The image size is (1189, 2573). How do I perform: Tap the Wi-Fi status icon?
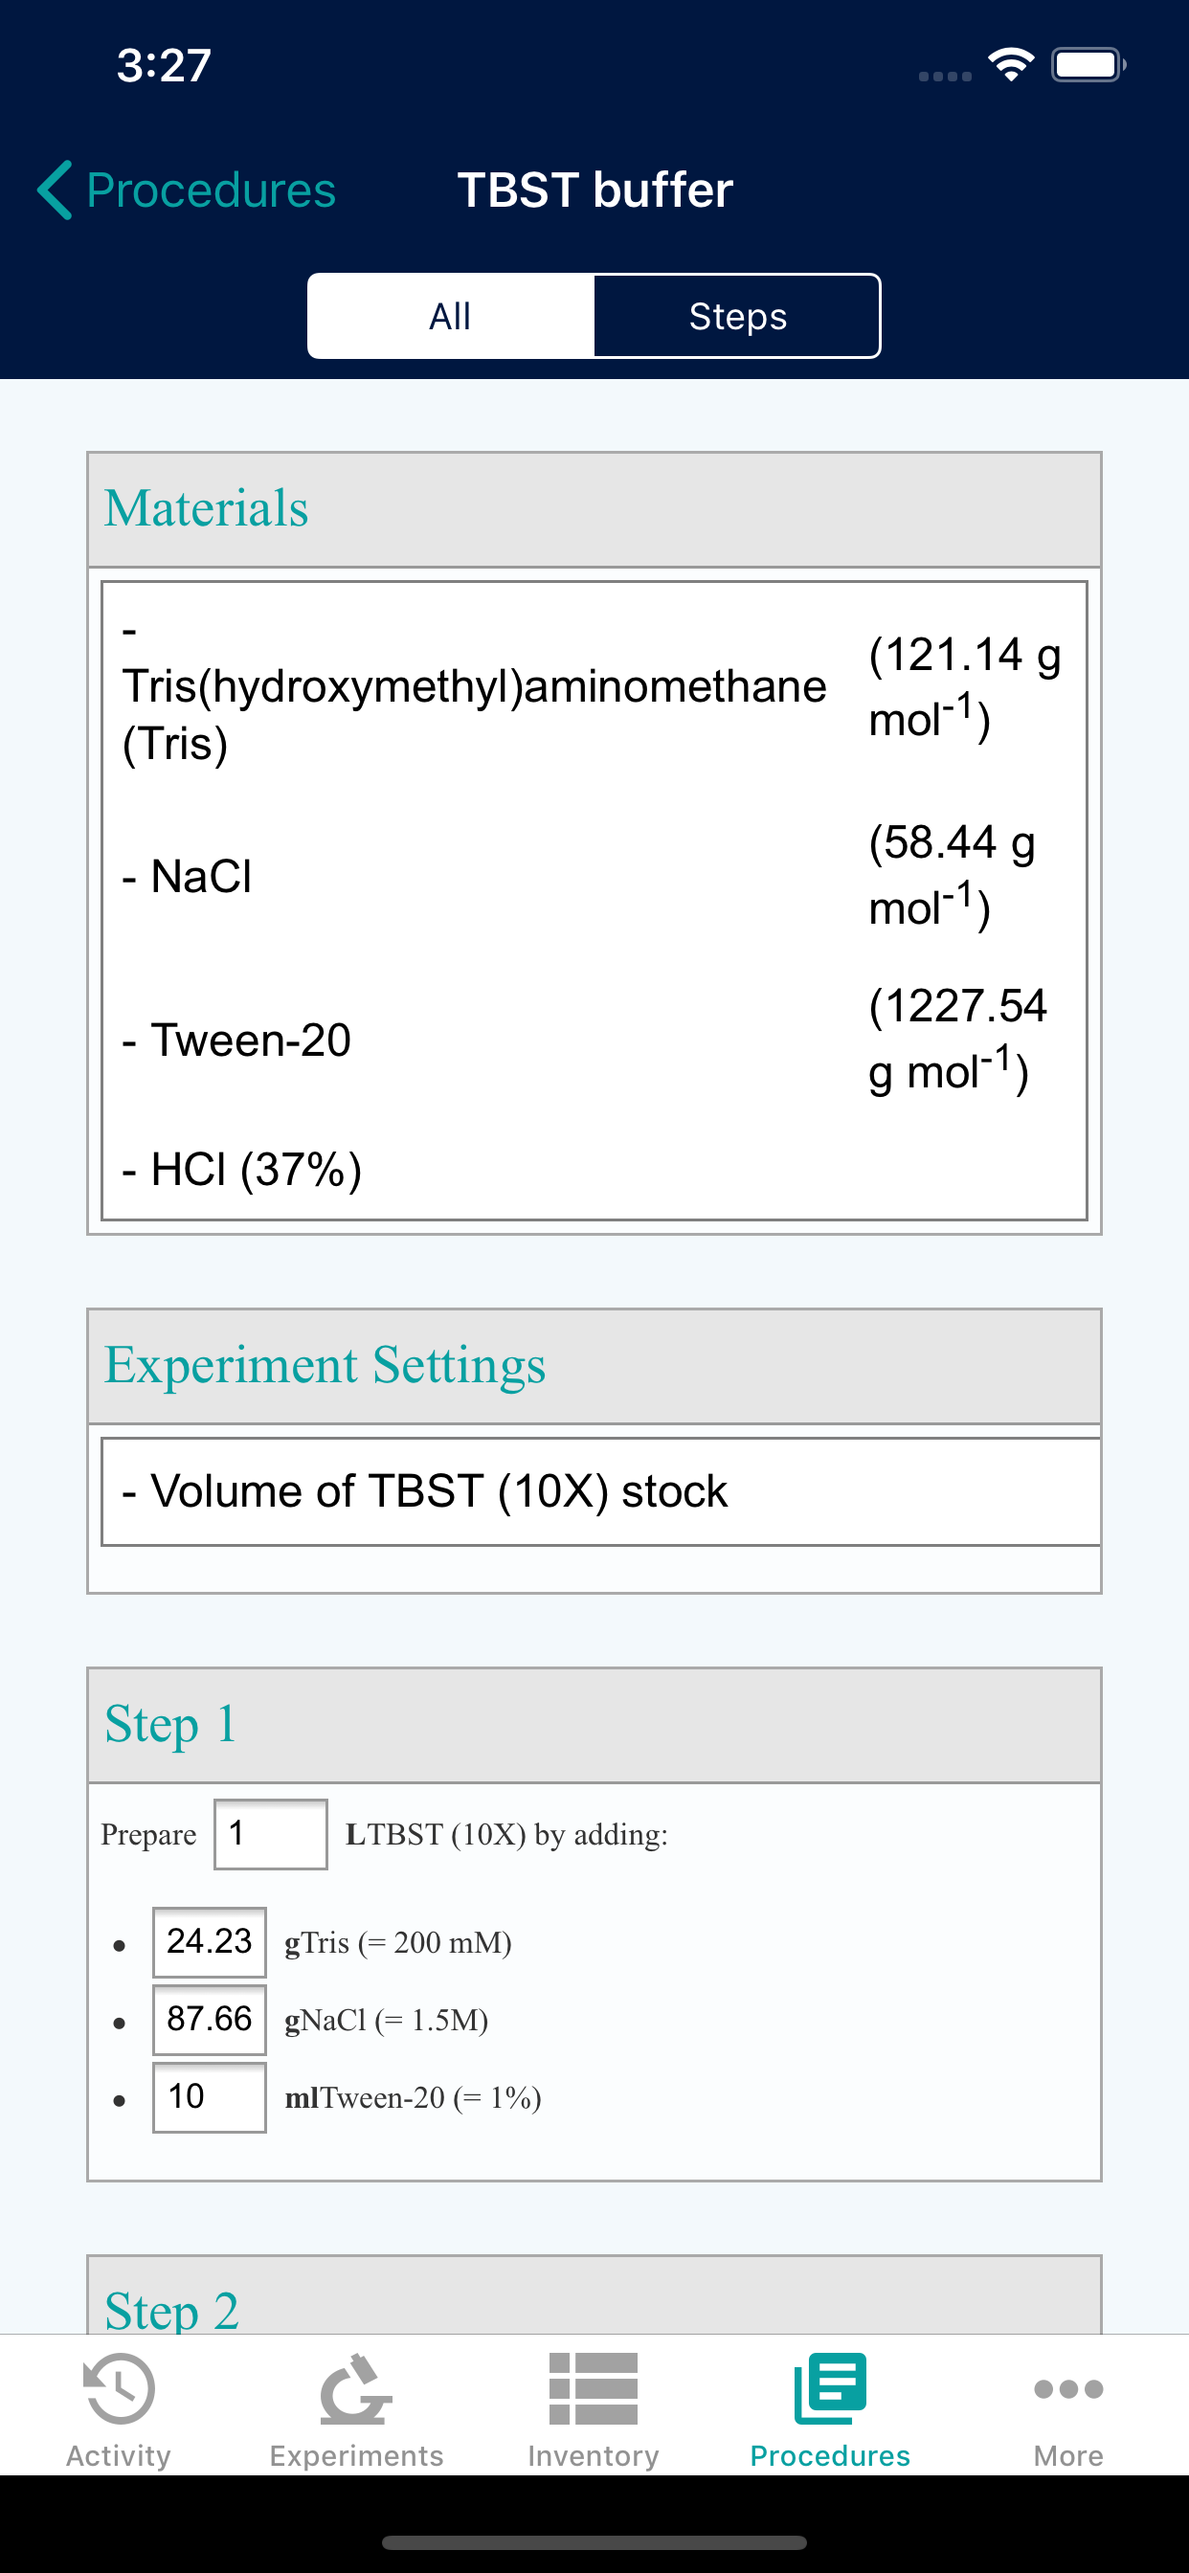click(1011, 65)
